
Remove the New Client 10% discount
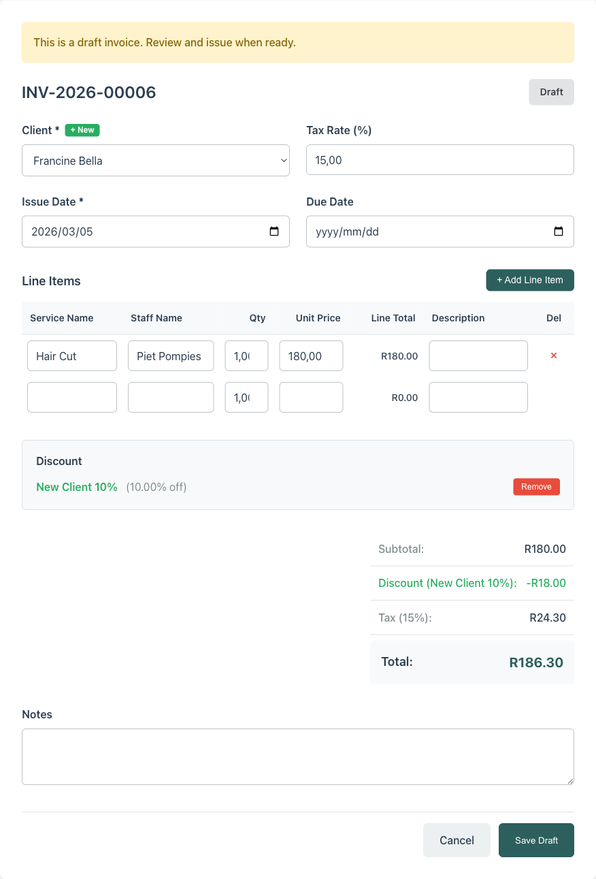click(536, 486)
